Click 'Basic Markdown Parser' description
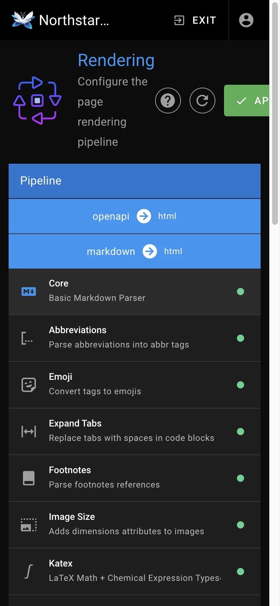 coord(97,298)
